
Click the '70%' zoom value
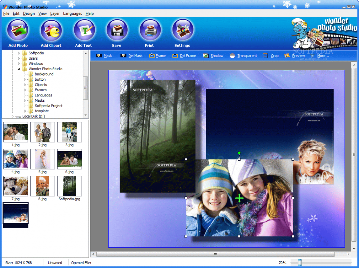coord(282,263)
